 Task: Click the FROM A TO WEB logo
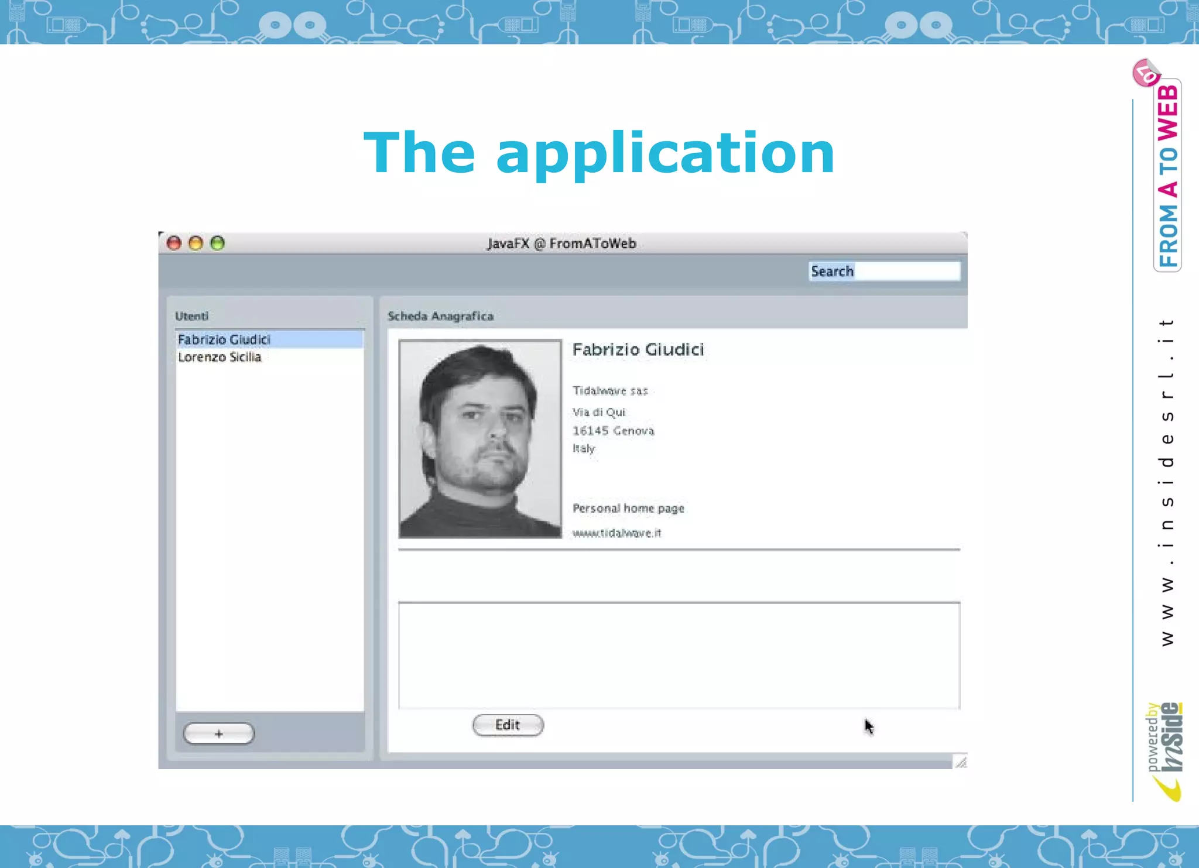pos(1167,176)
